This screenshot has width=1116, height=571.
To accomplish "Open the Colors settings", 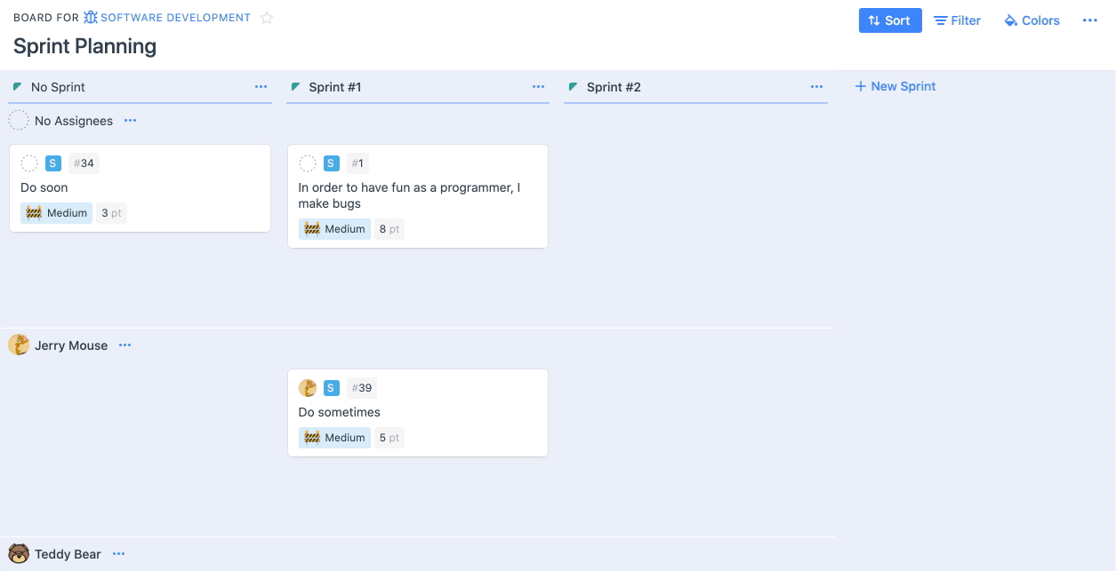I will [x=1031, y=20].
